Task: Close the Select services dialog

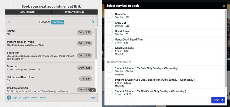Action: [224, 6]
